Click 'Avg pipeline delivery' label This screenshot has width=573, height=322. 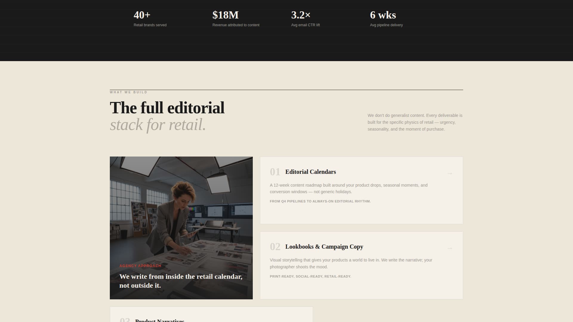(x=386, y=25)
